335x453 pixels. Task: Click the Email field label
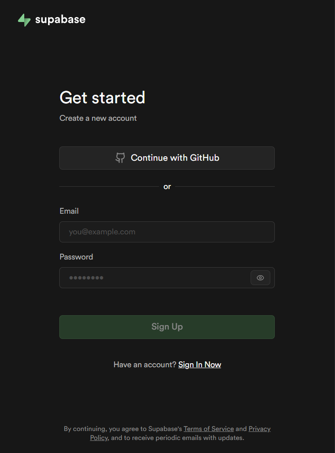(69, 211)
